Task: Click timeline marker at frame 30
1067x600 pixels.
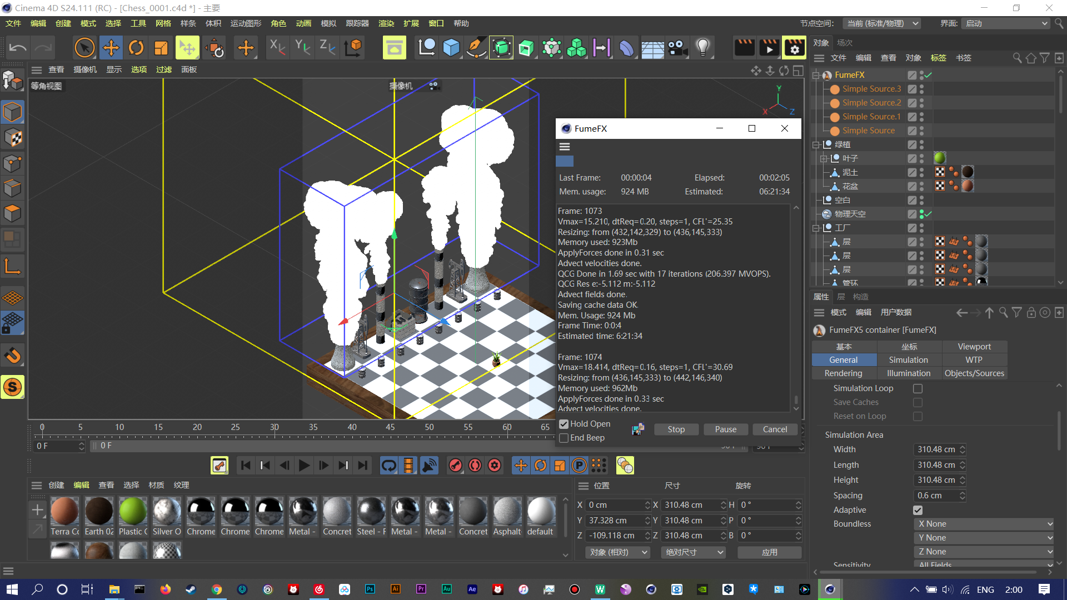Action: pos(275,427)
